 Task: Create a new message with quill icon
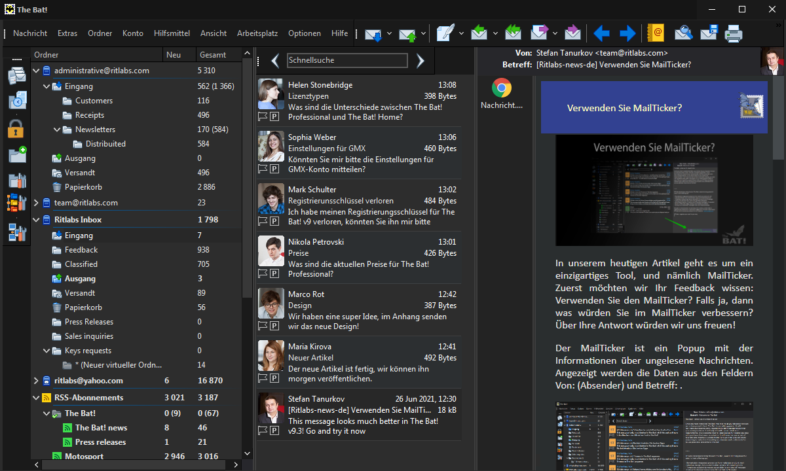445,33
